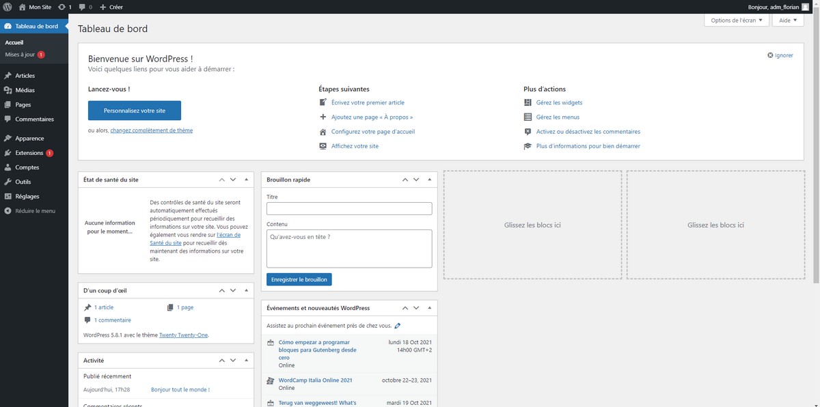Open the Options de l'écran dropdown

(735, 20)
